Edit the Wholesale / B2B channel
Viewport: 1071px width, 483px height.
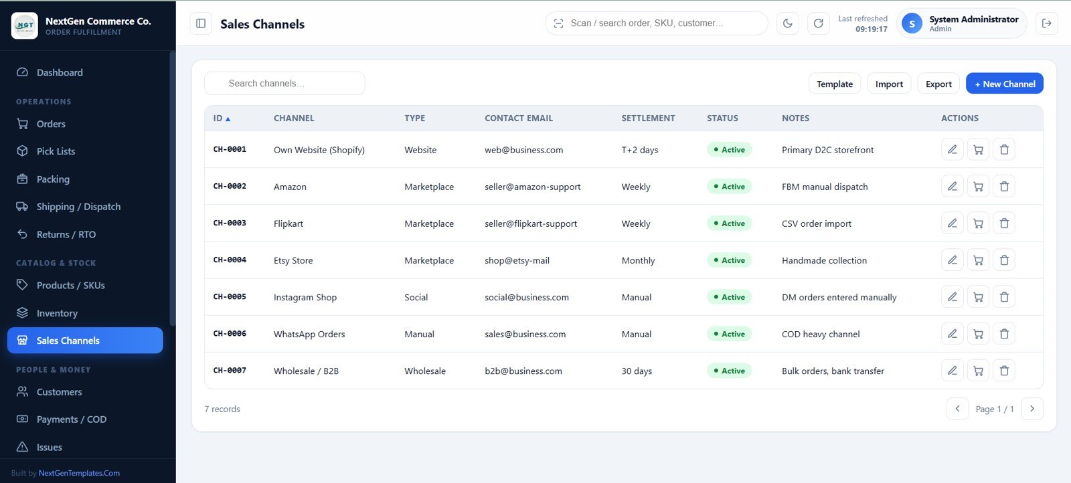(x=952, y=370)
